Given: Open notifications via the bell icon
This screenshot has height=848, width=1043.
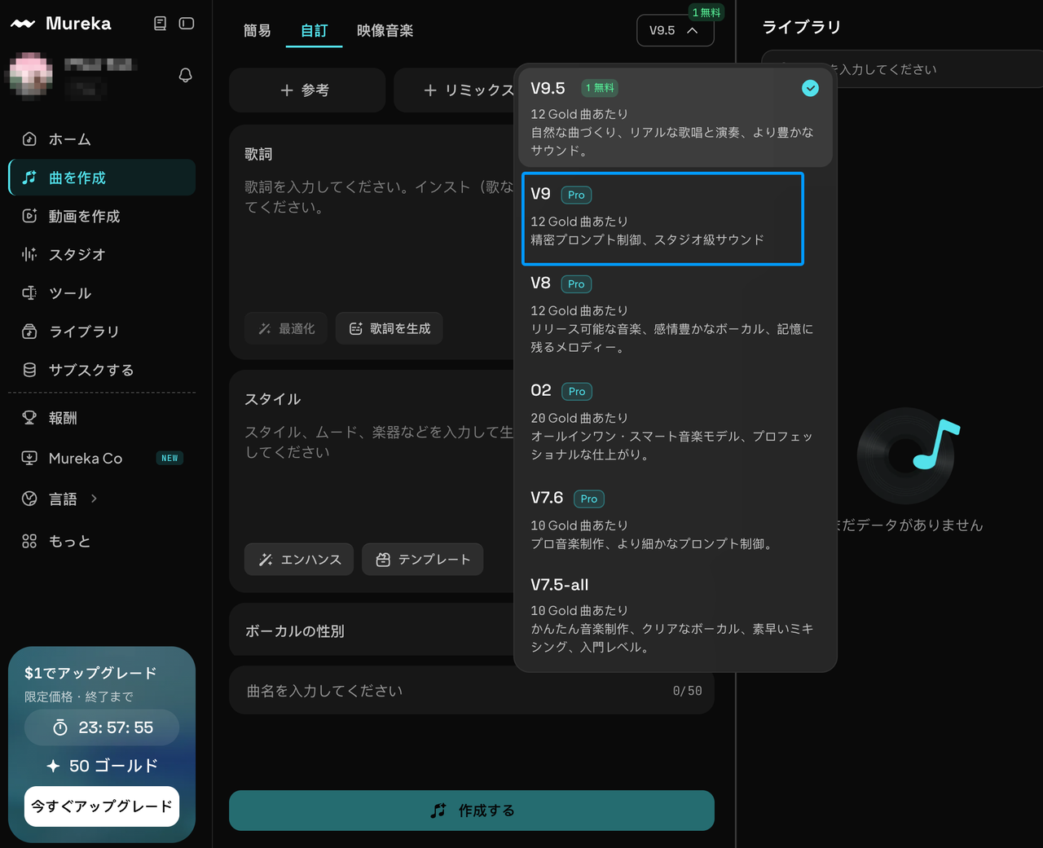Looking at the screenshot, I should [186, 76].
